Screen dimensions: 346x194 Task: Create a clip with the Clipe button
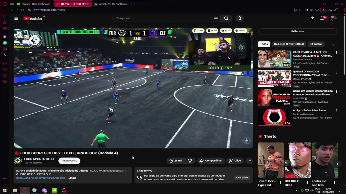(235, 161)
